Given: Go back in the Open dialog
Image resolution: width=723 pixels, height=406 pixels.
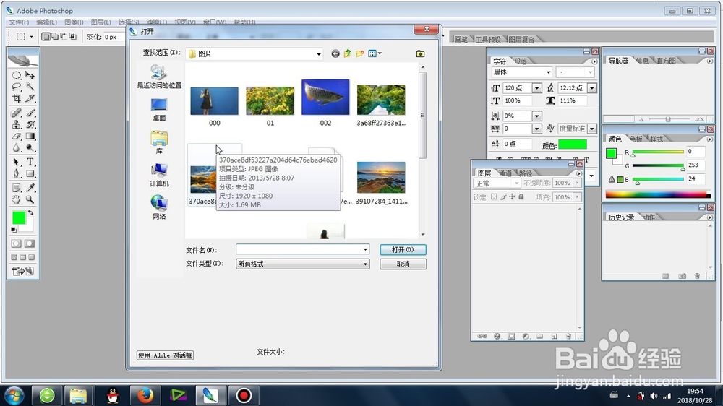Looking at the screenshot, I should (x=335, y=54).
